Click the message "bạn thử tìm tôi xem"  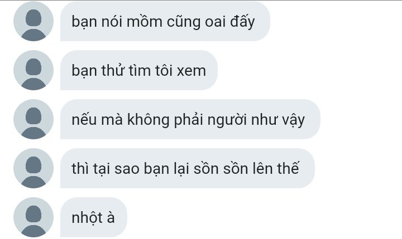[x=138, y=70]
